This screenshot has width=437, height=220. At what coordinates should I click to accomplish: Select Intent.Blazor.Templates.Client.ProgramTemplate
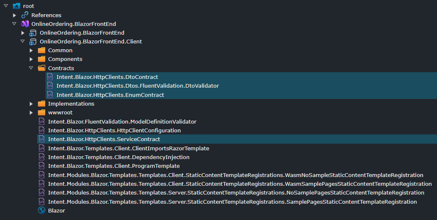(114, 166)
